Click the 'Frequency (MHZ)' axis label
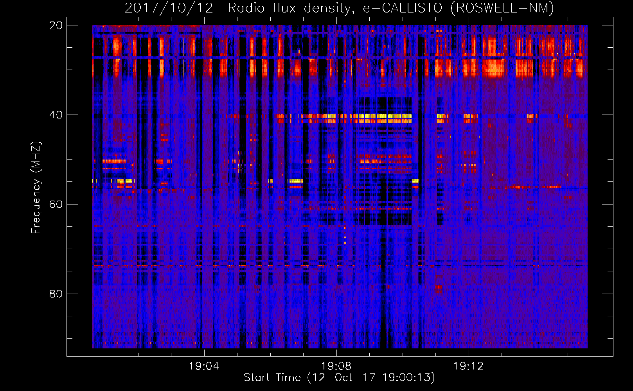Screen dimensions: 633x391 (36, 188)
